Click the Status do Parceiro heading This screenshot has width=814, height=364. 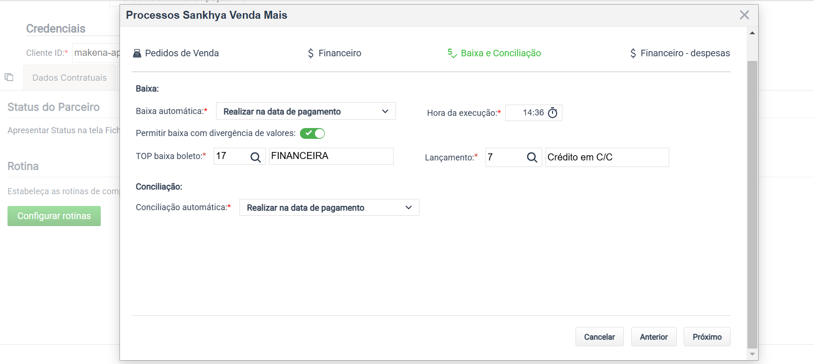click(x=53, y=107)
